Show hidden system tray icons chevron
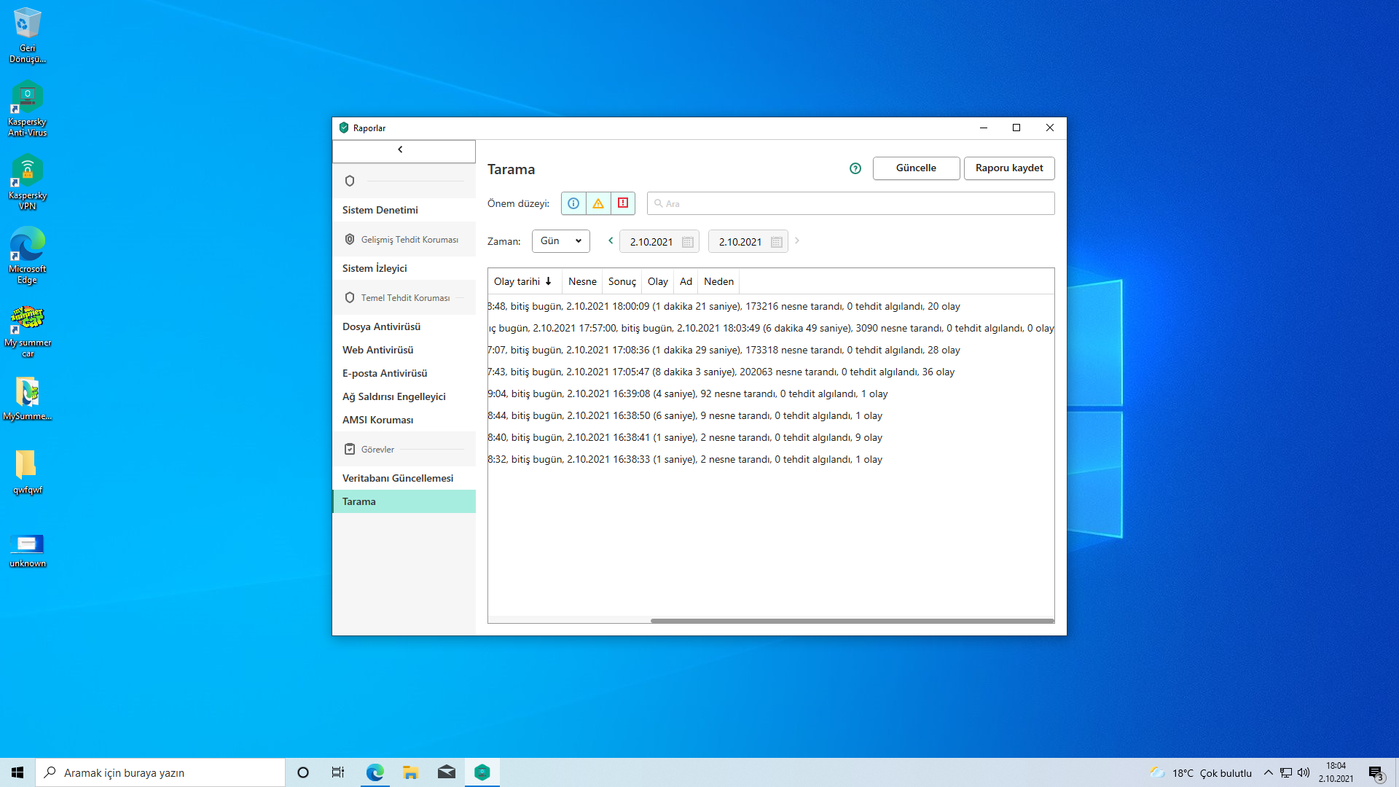 tap(1268, 772)
